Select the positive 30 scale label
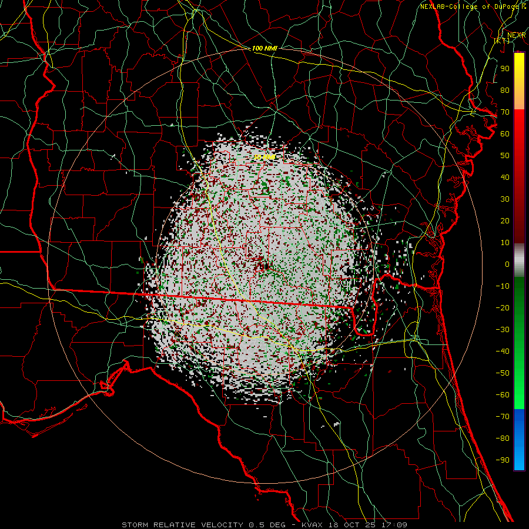Image resolution: width=529 pixels, height=529 pixels. [x=505, y=199]
